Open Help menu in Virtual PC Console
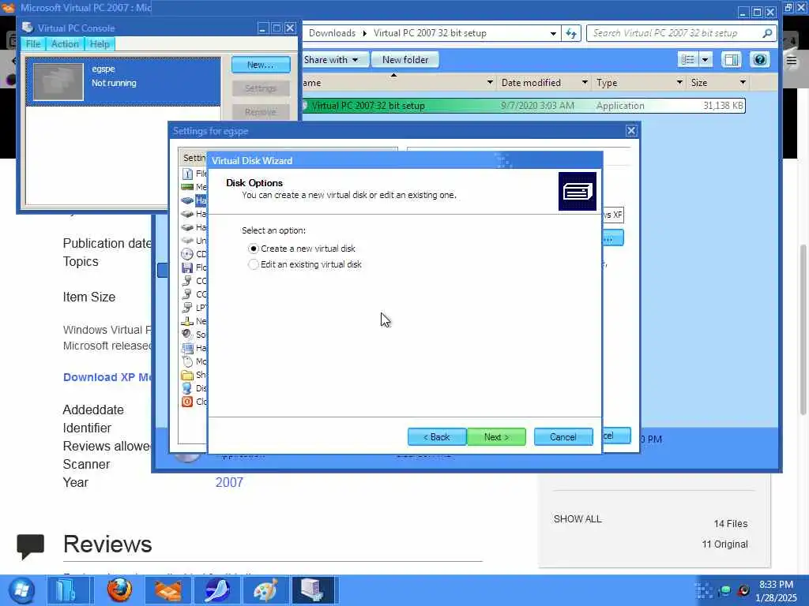This screenshot has width=809, height=606. click(x=100, y=44)
